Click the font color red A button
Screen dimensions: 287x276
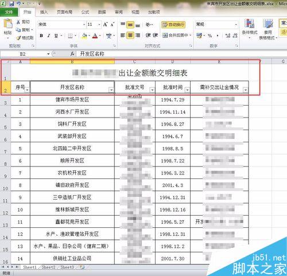click(95, 36)
